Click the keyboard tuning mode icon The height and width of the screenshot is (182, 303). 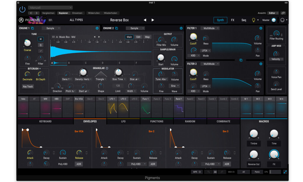[x=41, y=39]
